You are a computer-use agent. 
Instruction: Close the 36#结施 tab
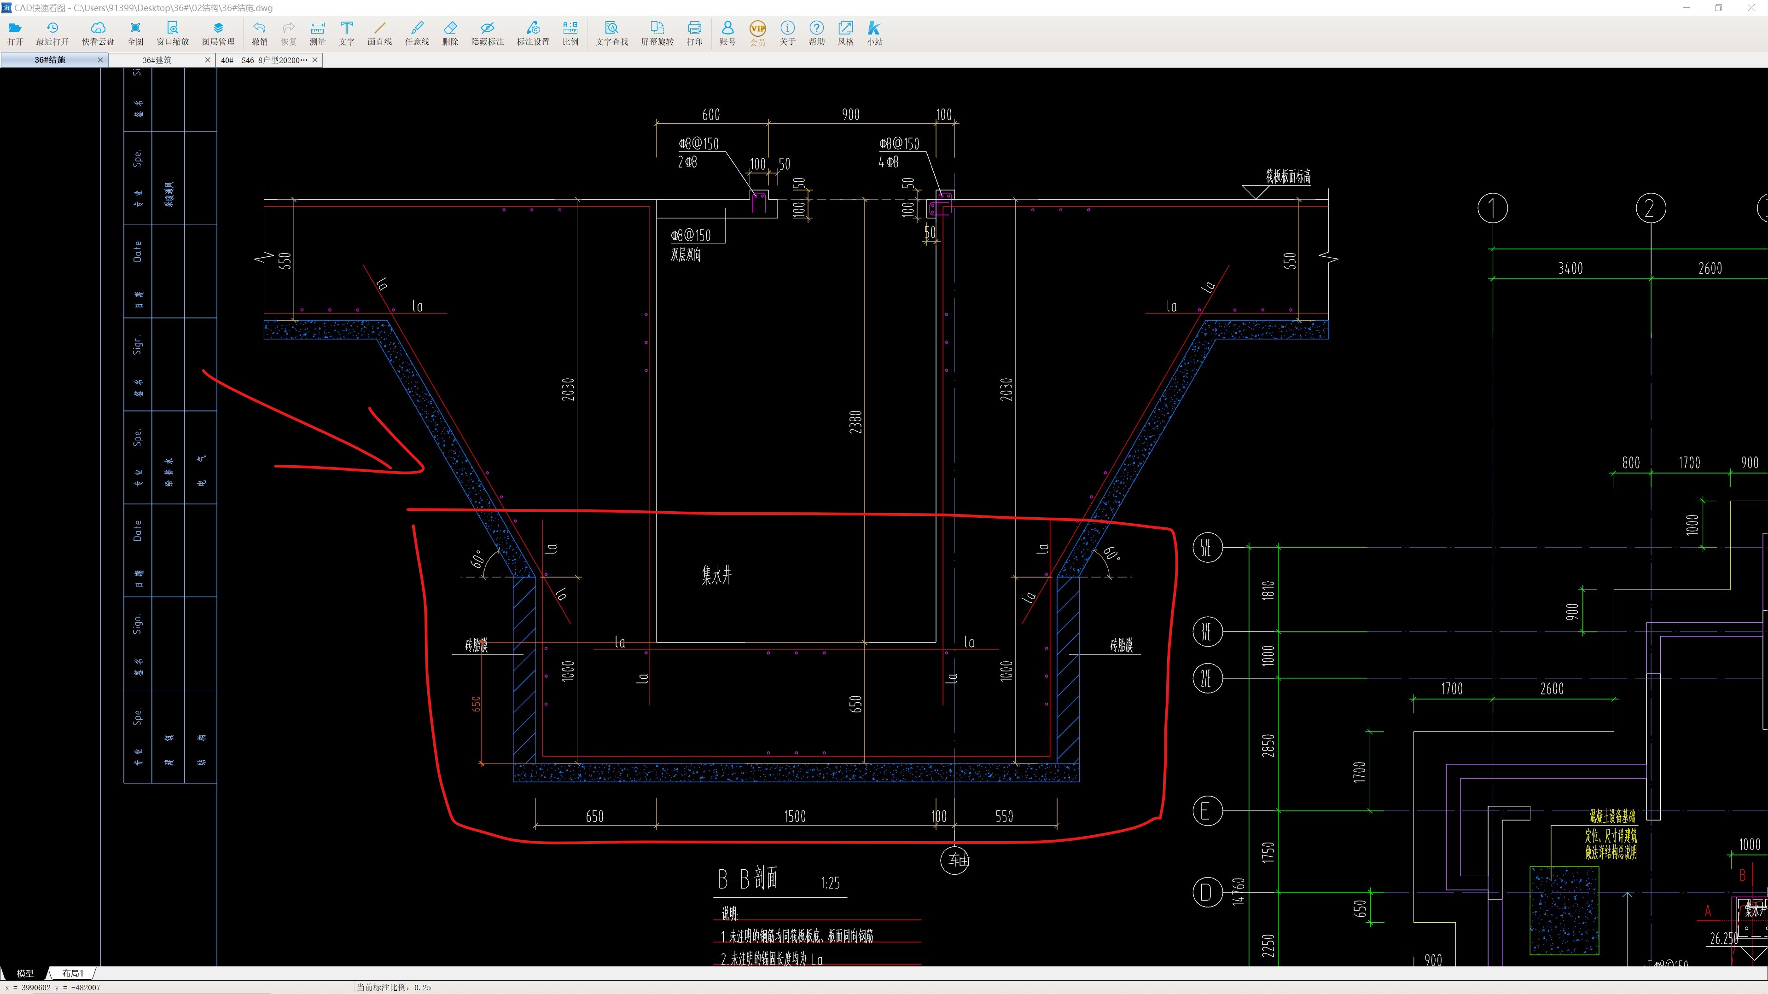click(x=100, y=60)
